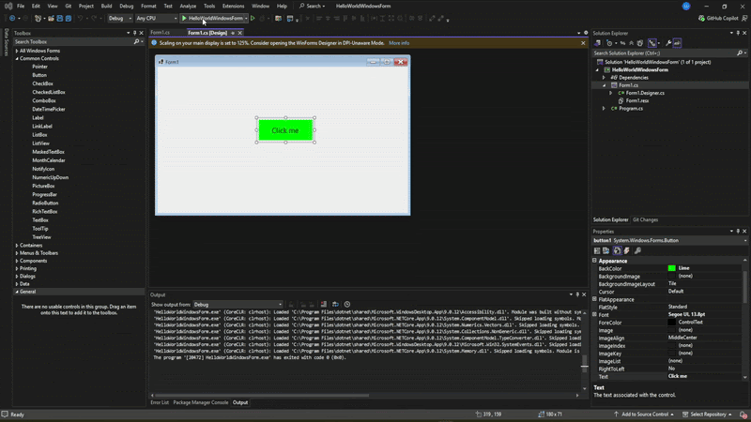Pick the CheckedListBox toolbox item

click(49, 92)
